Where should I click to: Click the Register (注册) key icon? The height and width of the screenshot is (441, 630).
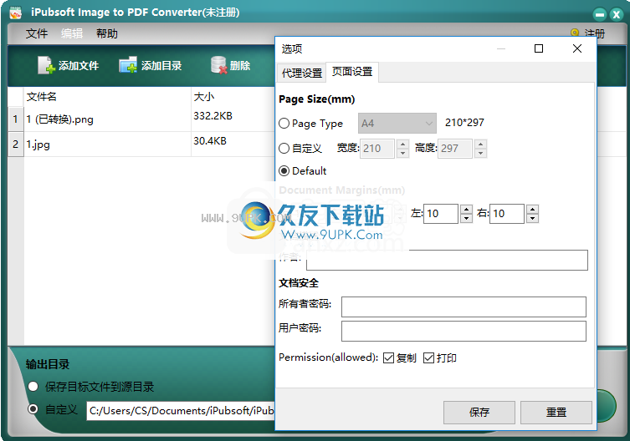575,33
